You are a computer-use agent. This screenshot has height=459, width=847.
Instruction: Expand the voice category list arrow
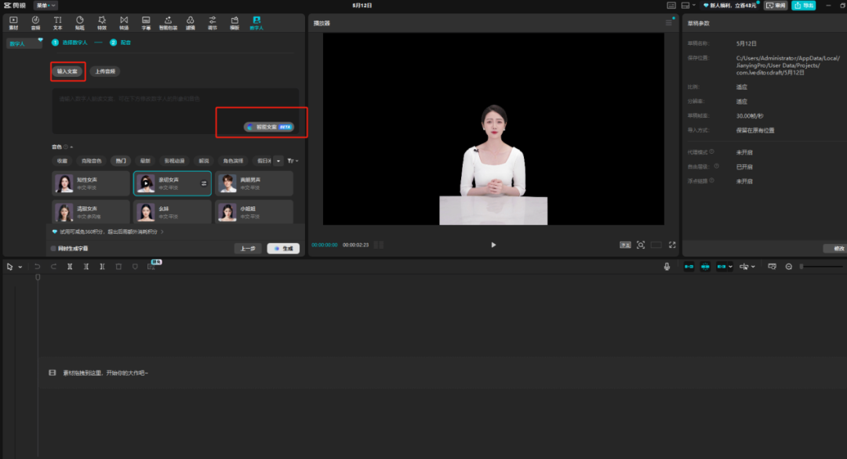(x=278, y=161)
